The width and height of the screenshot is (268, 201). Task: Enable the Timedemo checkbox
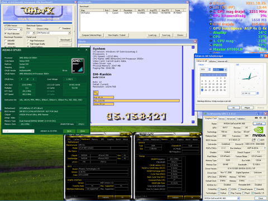click(x=60, y=28)
